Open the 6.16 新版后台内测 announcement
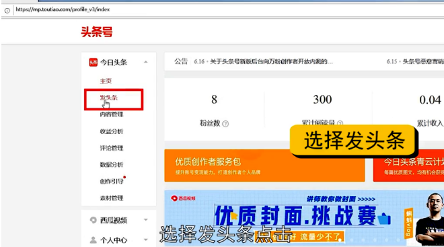This screenshot has width=444, height=247. point(263,61)
